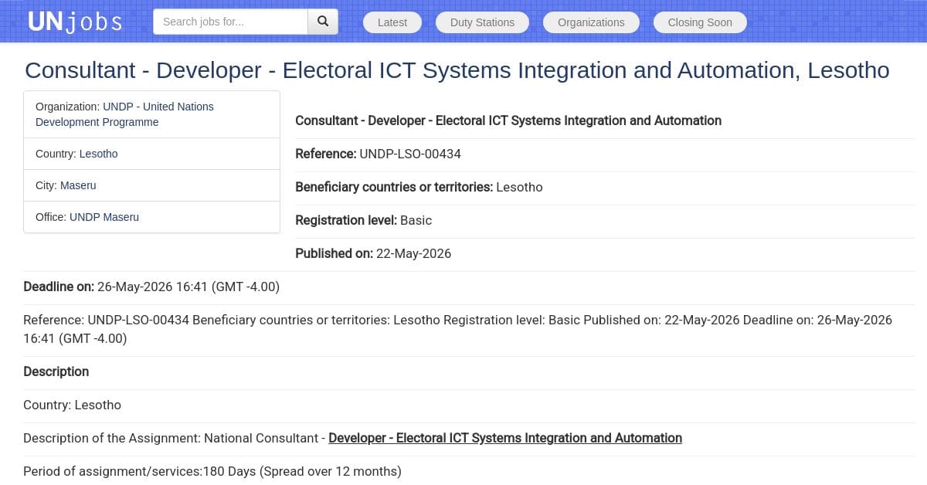Click the 'Reference: UNDP-LSO-00434' line
Viewport: 927px width, 485px height.
(x=378, y=154)
